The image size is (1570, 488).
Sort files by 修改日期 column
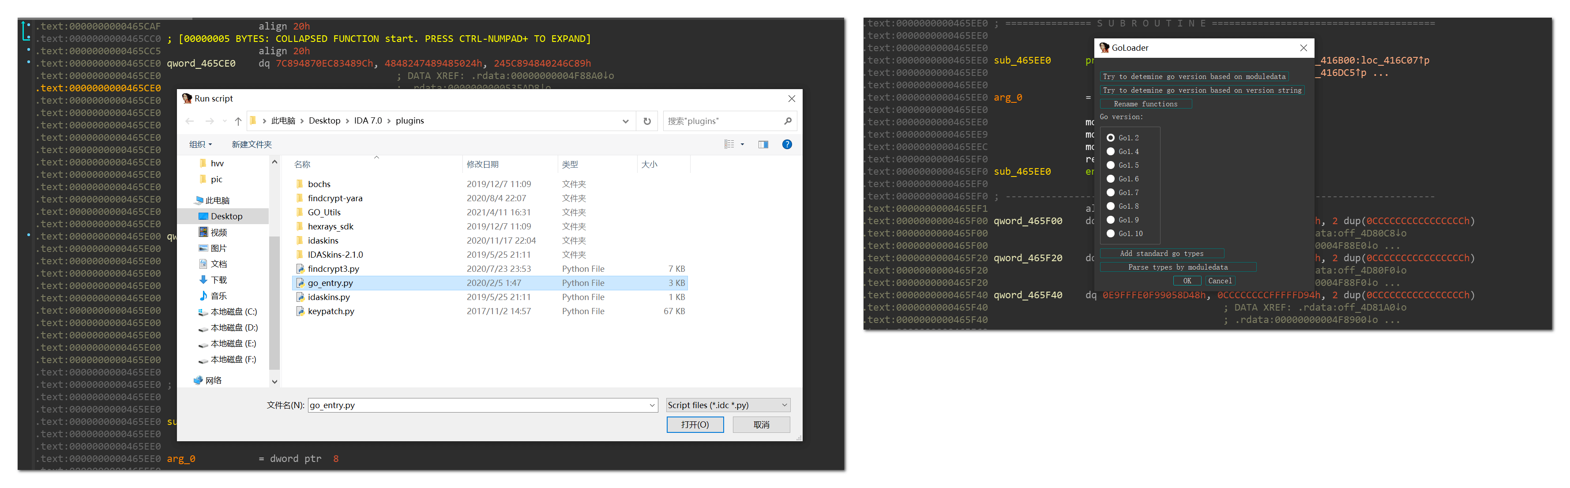click(x=510, y=165)
